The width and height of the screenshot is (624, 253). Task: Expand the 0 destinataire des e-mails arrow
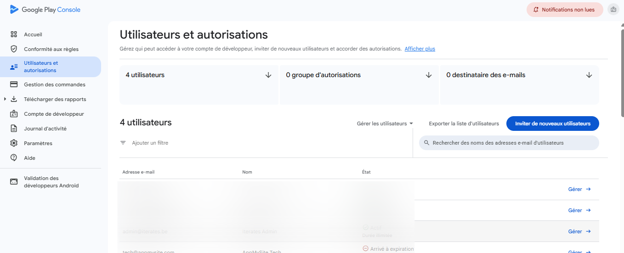pos(589,75)
